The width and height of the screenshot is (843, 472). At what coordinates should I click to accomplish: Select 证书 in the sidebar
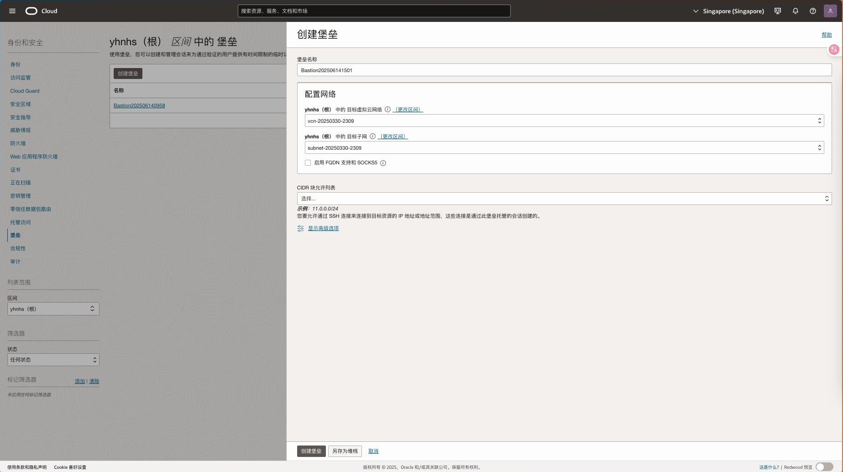(16, 170)
